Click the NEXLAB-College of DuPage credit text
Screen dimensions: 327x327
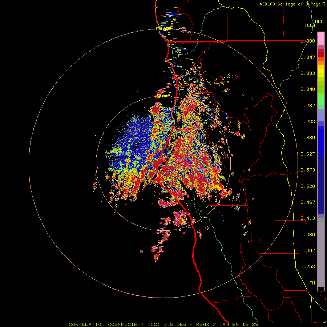[x=291, y=4]
